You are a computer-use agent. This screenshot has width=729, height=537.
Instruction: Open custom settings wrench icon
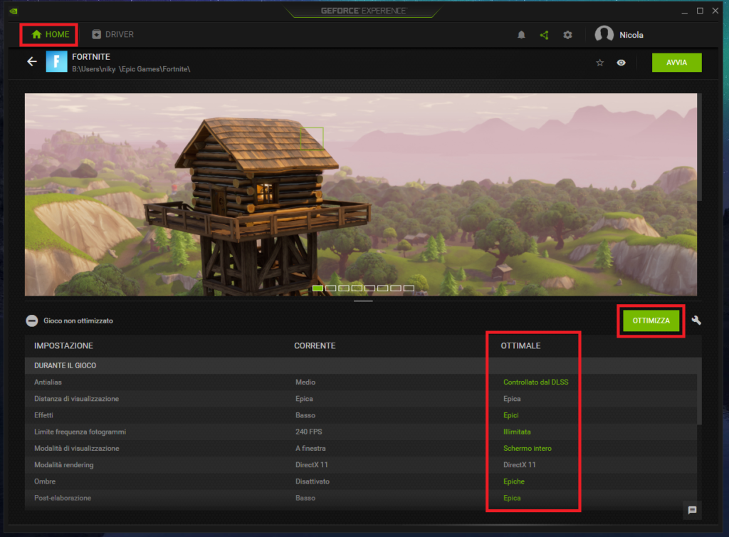696,320
